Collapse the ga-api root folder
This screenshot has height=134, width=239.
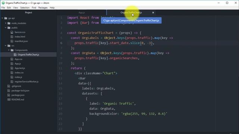[x=3, y=18]
